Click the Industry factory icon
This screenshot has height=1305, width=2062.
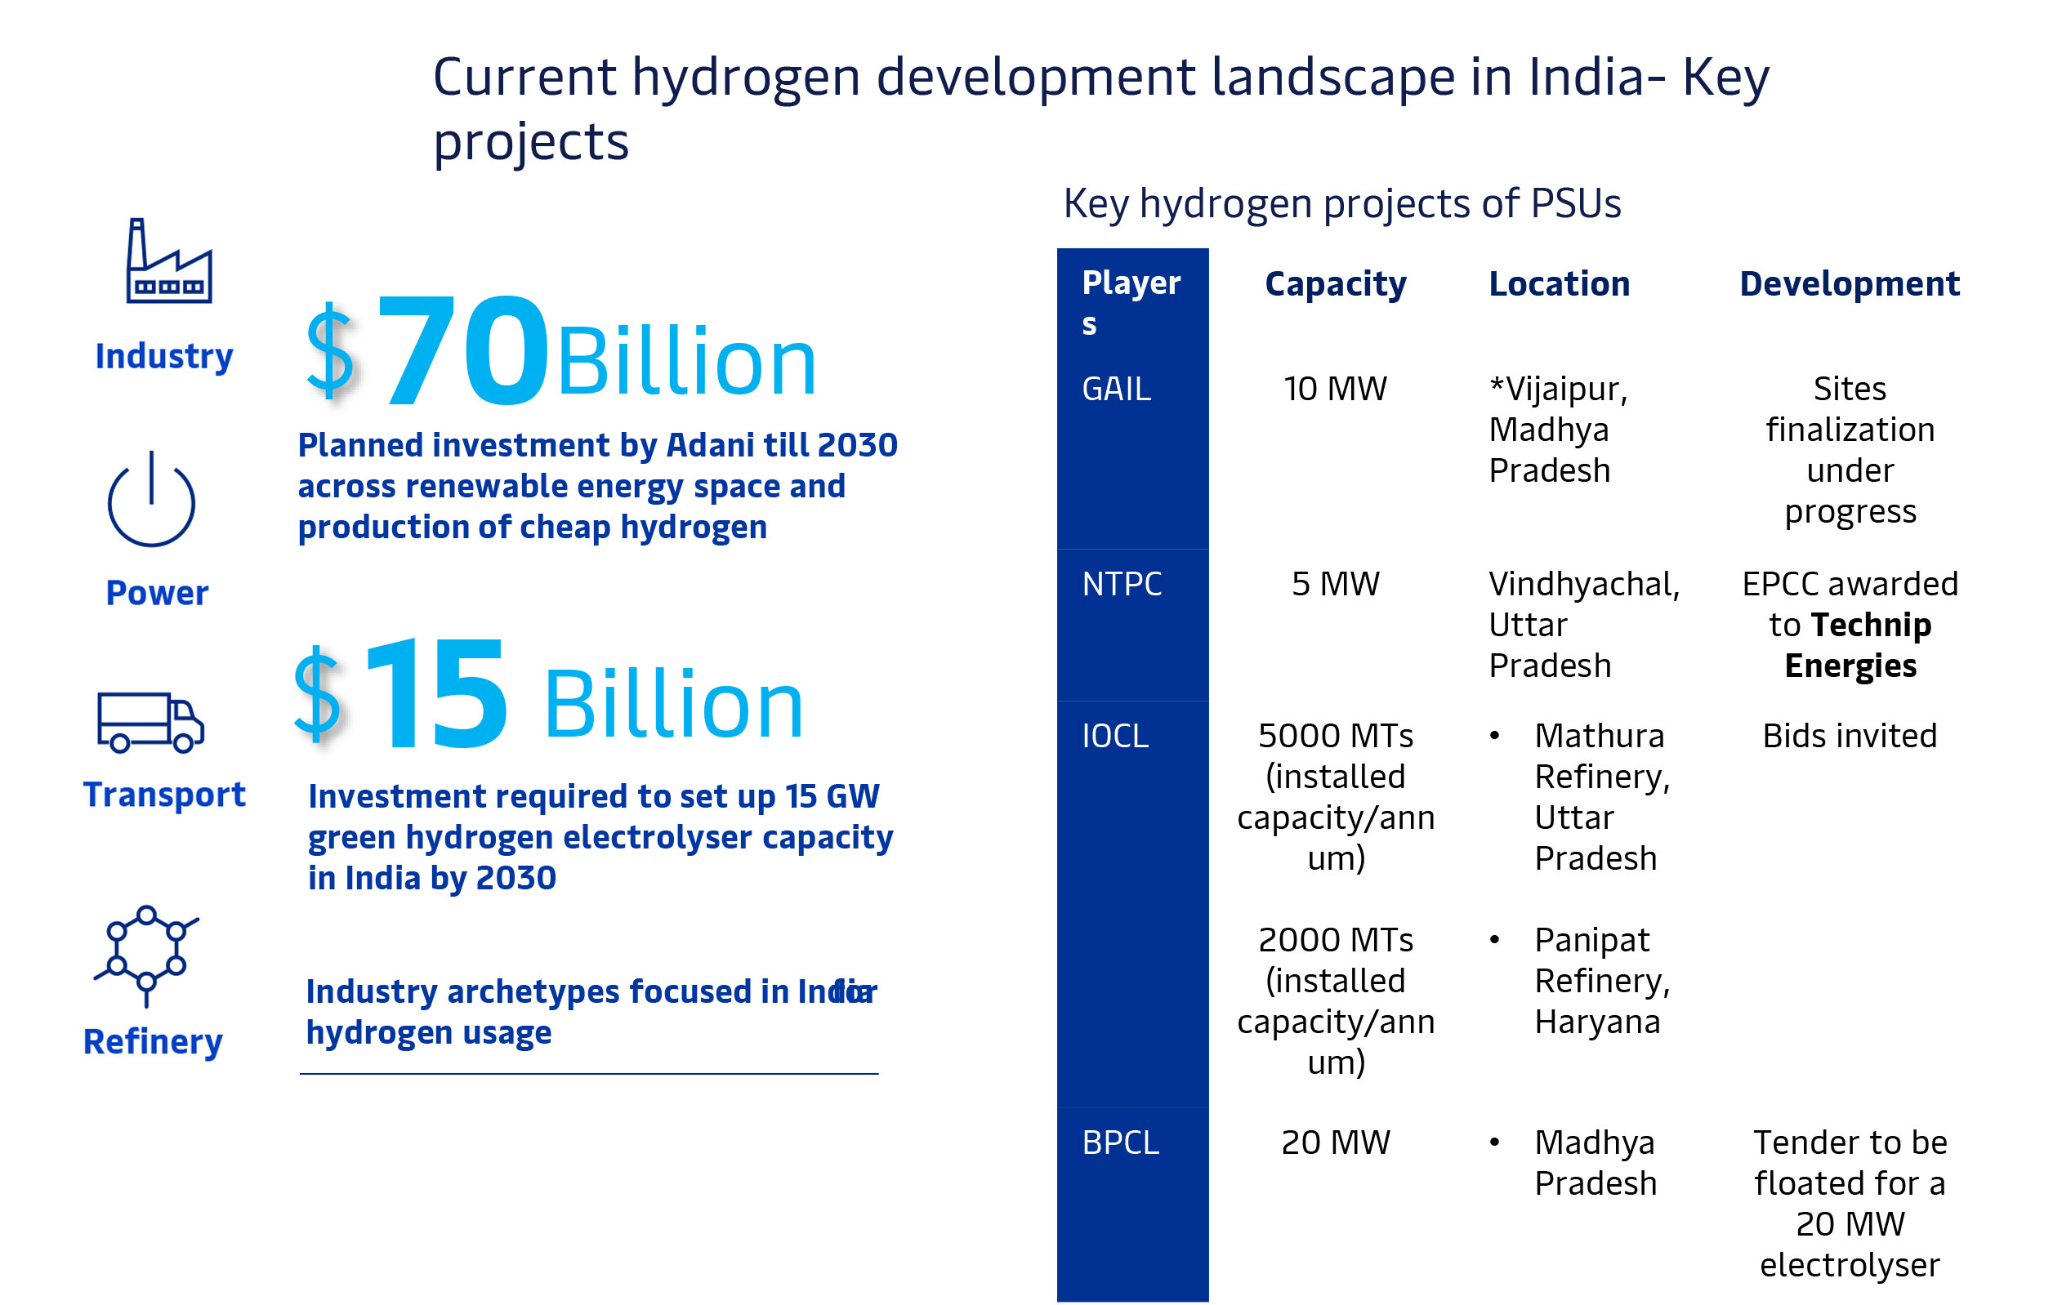[x=168, y=261]
